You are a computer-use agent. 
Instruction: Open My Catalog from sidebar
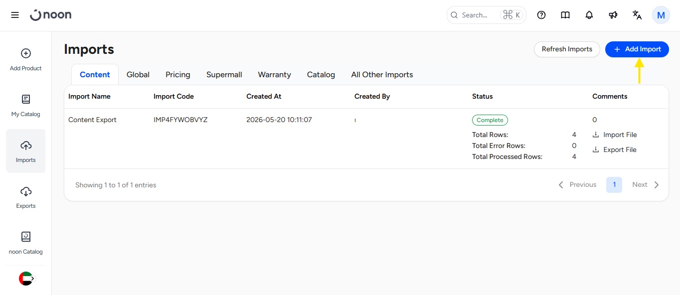(x=26, y=106)
